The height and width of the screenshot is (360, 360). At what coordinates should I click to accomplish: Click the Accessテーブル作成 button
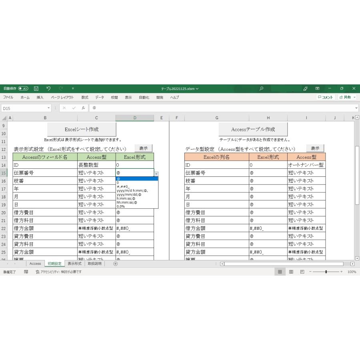click(253, 129)
